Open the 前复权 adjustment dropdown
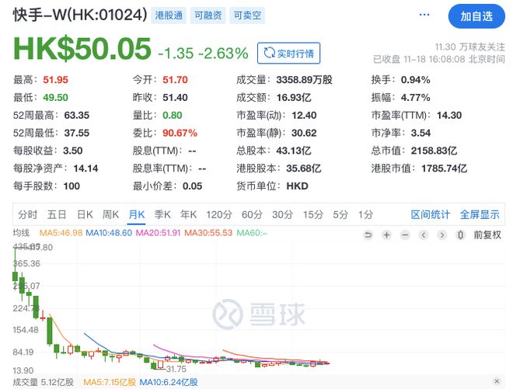The width and height of the screenshot is (513, 389). click(x=487, y=234)
